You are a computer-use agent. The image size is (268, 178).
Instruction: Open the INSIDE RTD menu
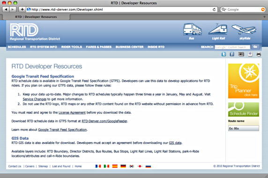pos(156,47)
